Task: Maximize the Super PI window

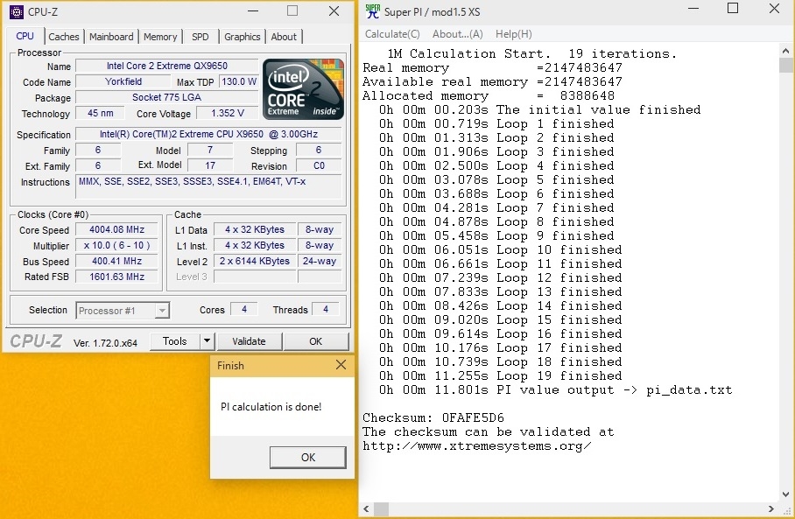Action: (733, 10)
